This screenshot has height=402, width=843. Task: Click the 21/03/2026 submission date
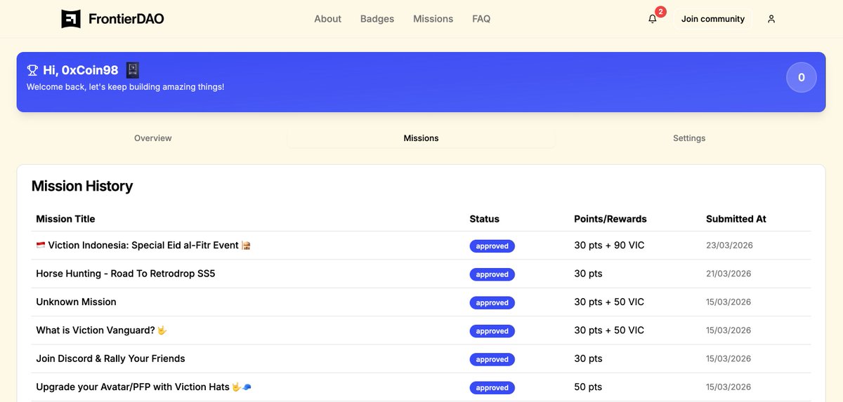point(728,274)
